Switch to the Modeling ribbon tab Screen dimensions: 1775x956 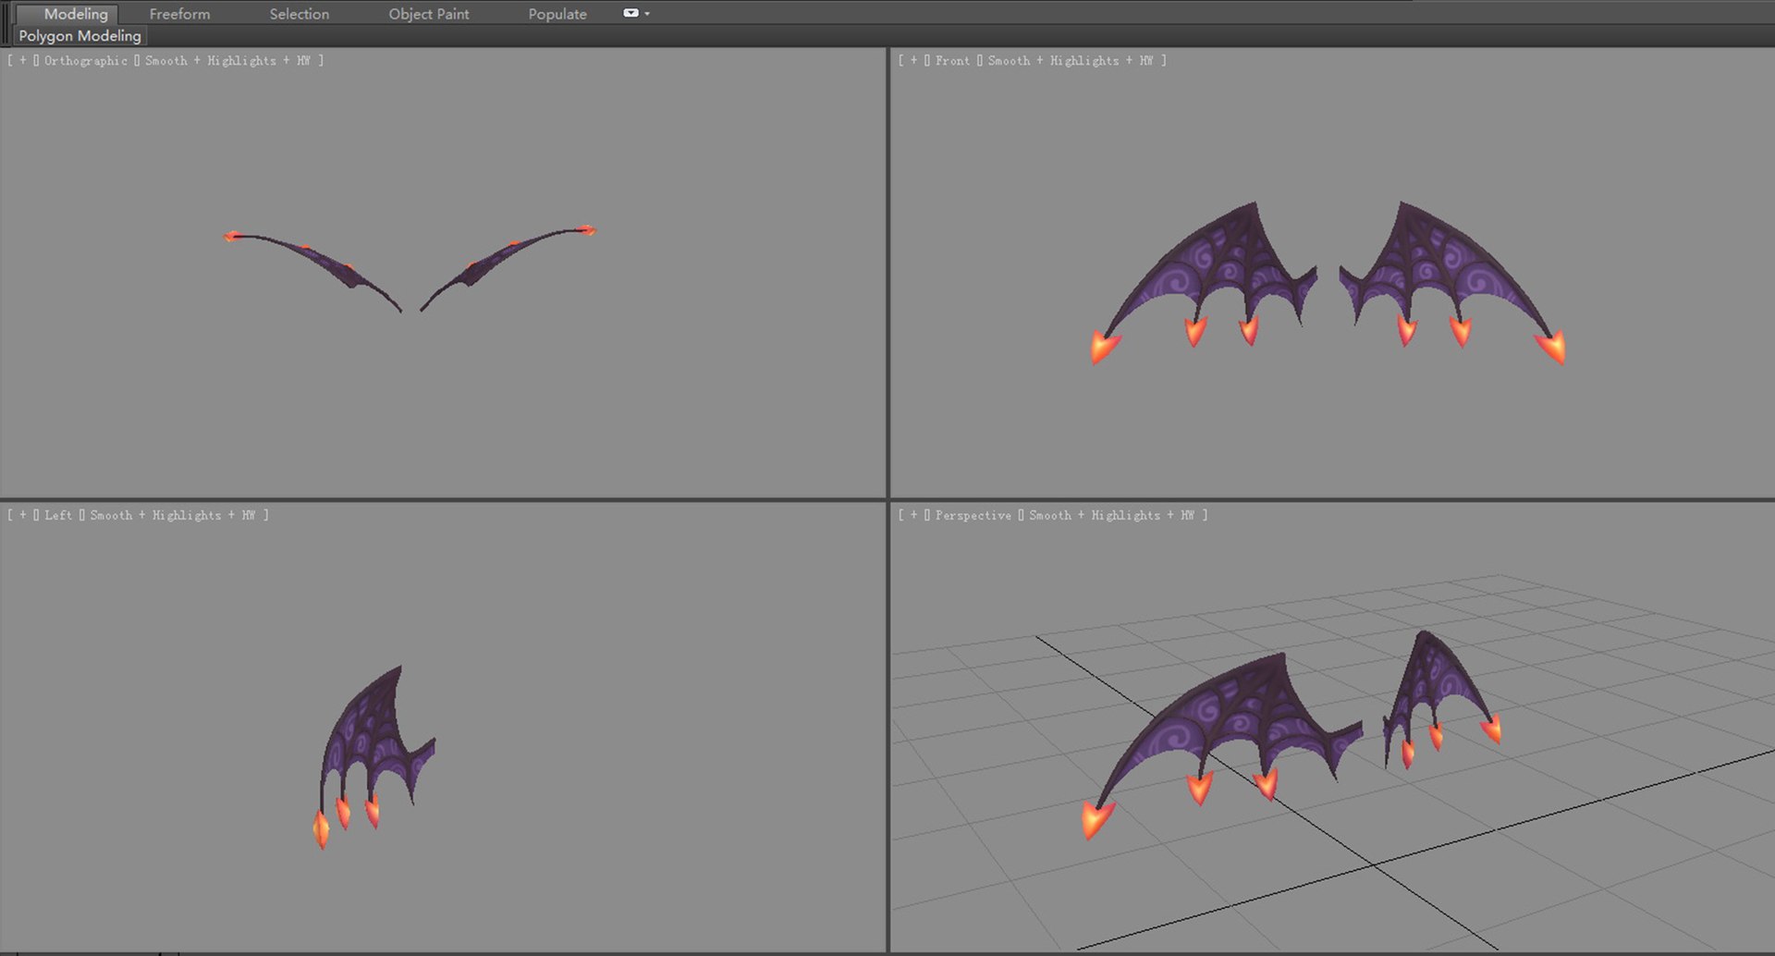pyautogui.click(x=76, y=14)
